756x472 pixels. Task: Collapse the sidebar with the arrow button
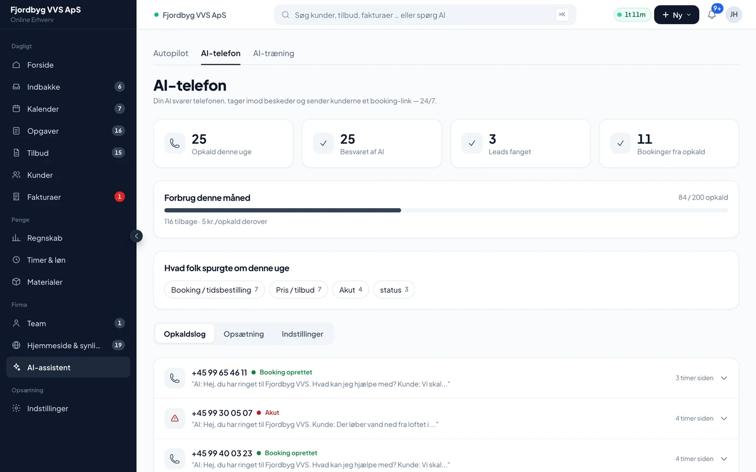click(x=137, y=236)
